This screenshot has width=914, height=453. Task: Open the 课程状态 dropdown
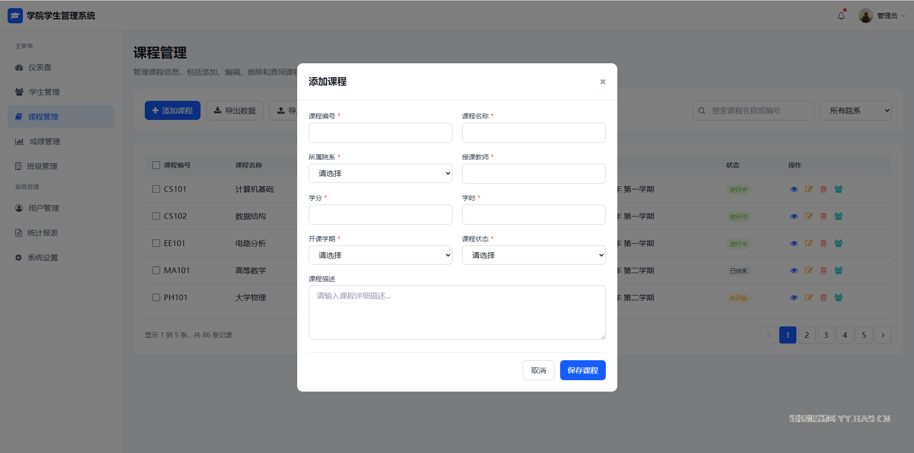(x=533, y=255)
